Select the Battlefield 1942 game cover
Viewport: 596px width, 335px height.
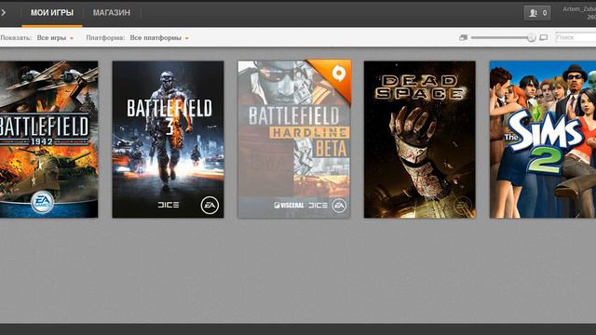pyautogui.click(x=48, y=140)
